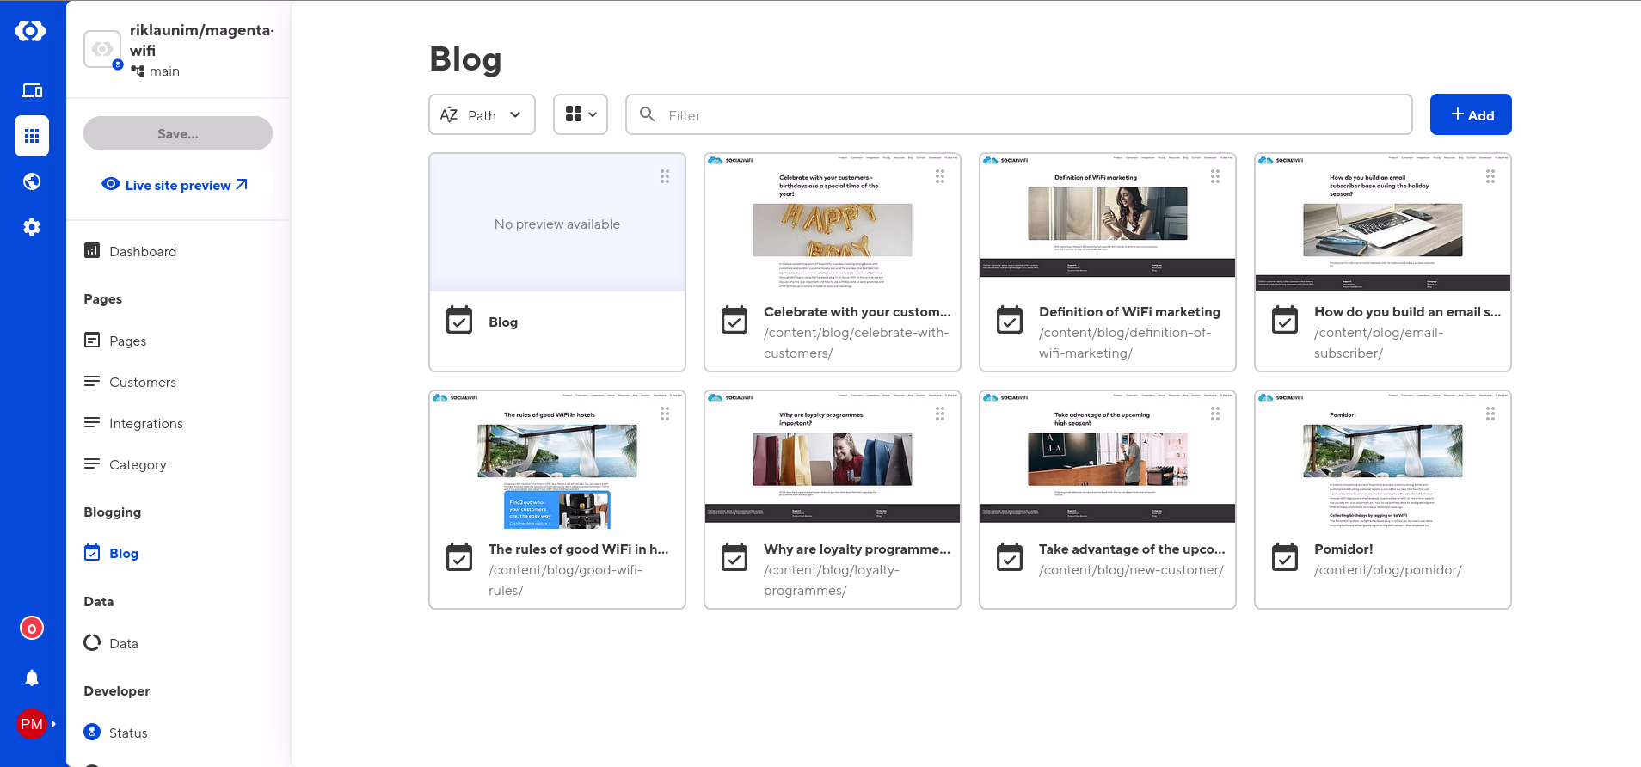Image resolution: width=1641 pixels, height=767 pixels.
Task: Click the red circle status icon
Action: tap(32, 629)
